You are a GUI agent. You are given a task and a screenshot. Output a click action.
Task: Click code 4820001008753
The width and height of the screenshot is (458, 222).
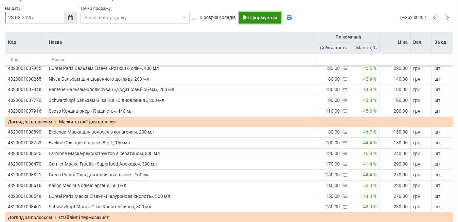point(25,143)
